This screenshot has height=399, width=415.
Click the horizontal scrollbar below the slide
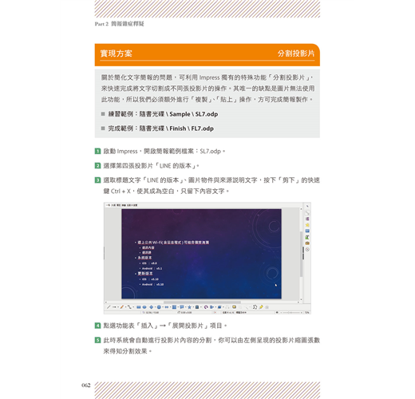click(202, 302)
